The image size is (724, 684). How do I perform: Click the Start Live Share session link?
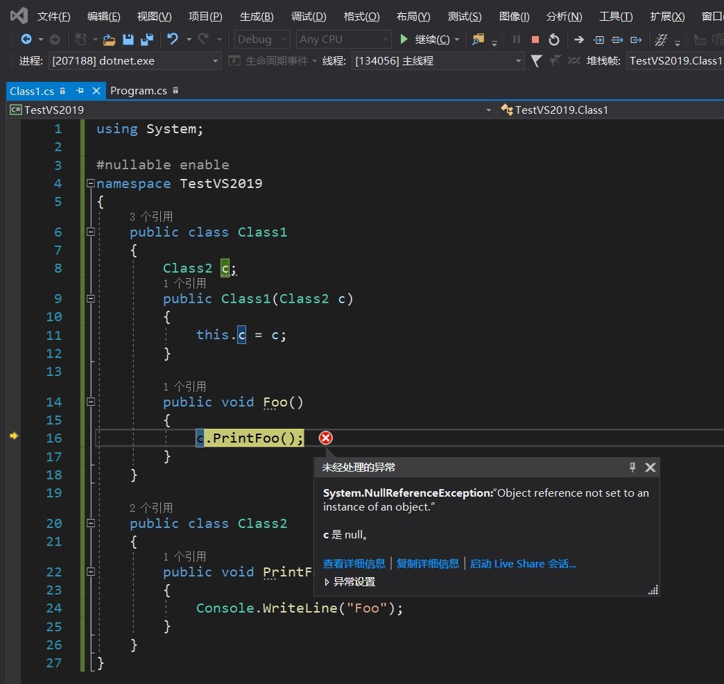(x=523, y=563)
